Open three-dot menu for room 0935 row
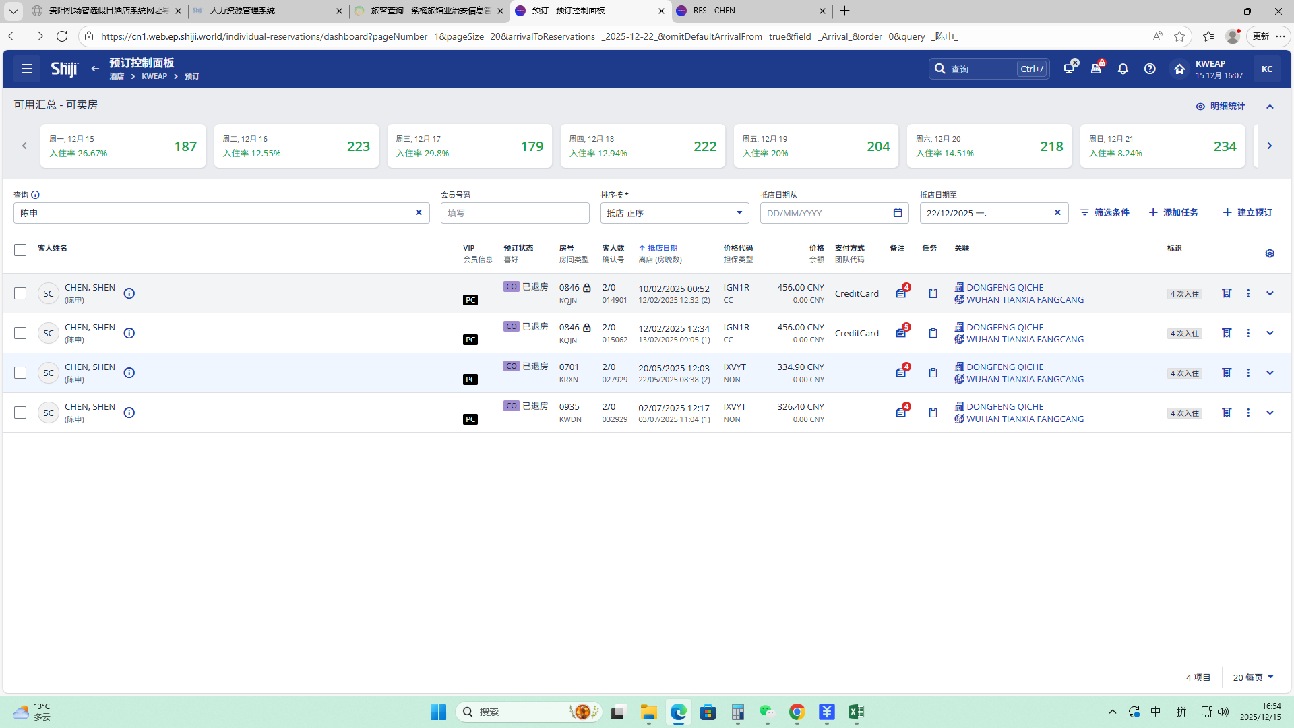Image resolution: width=1294 pixels, height=728 pixels. (1248, 413)
